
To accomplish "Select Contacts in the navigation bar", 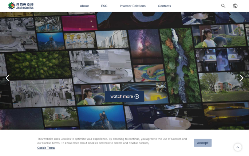I will pyautogui.click(x=164, y=6).
